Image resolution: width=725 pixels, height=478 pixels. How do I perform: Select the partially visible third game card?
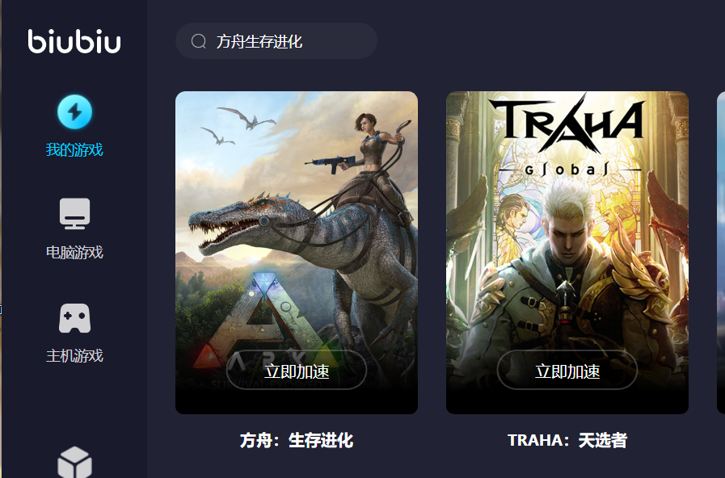[721, 252]
